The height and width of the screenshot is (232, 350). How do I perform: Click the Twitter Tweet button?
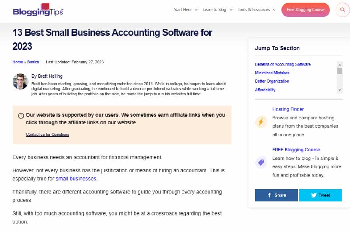[x=320, y=195]
